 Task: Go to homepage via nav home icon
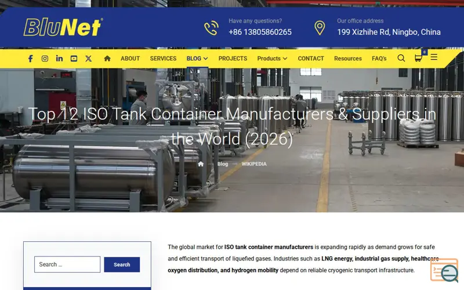pyautogui.click(x=107, y=59)
